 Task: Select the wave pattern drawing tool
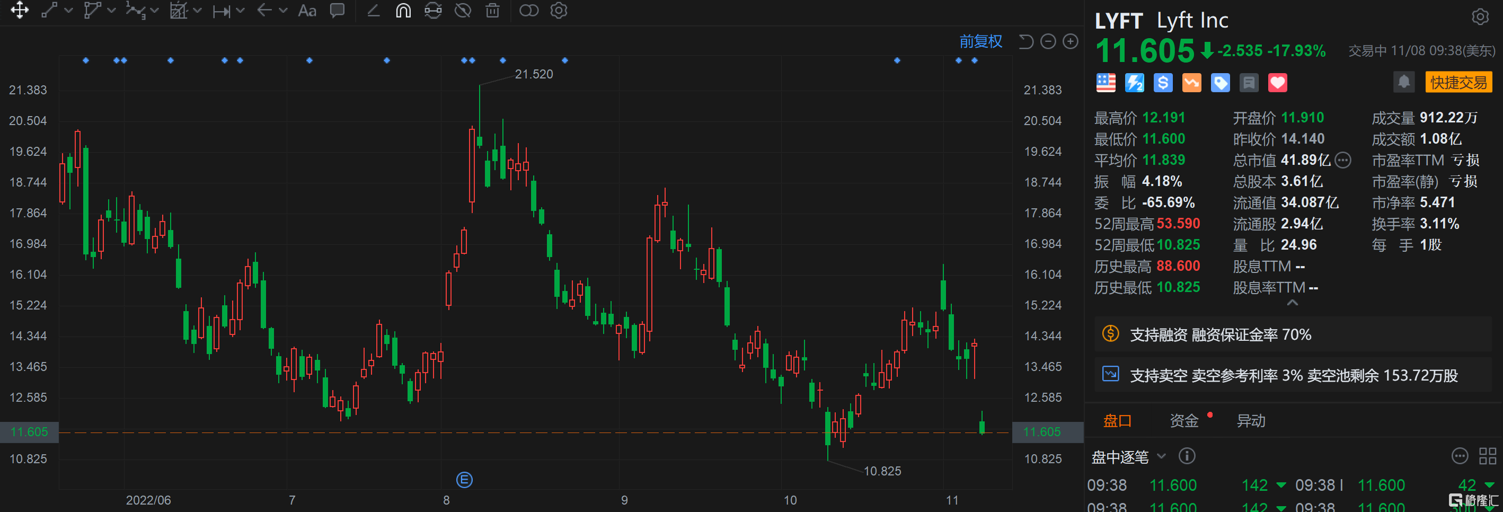(x=135, y=10)
